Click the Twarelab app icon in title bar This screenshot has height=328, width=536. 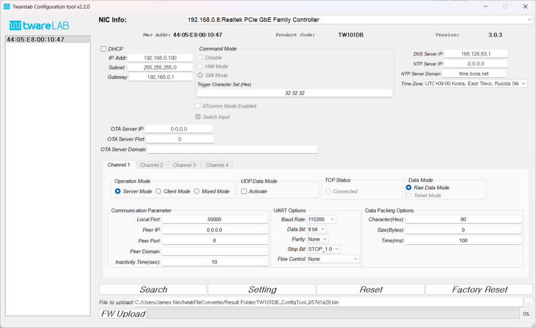pyautogui.click(x=6, y=6)
